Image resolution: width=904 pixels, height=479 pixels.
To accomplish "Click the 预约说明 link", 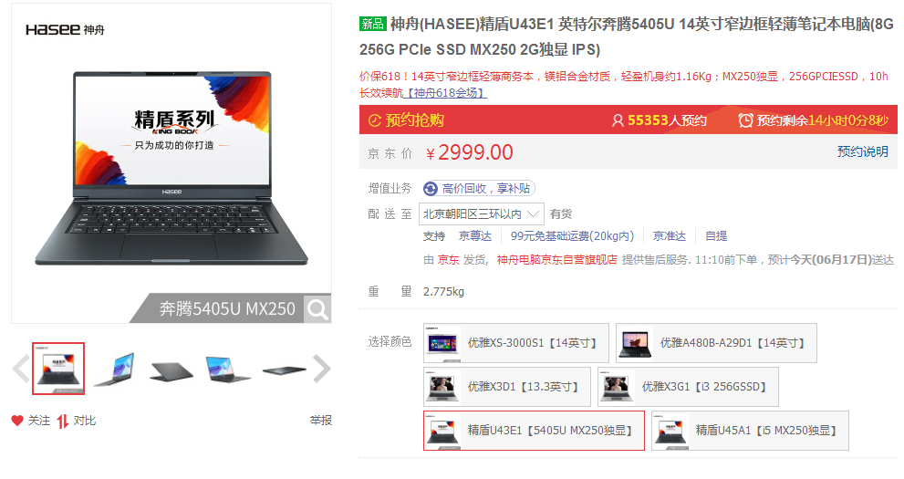I will [862, 151].
